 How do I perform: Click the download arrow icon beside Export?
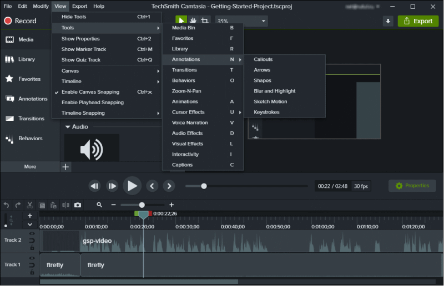tap(388, 21)
